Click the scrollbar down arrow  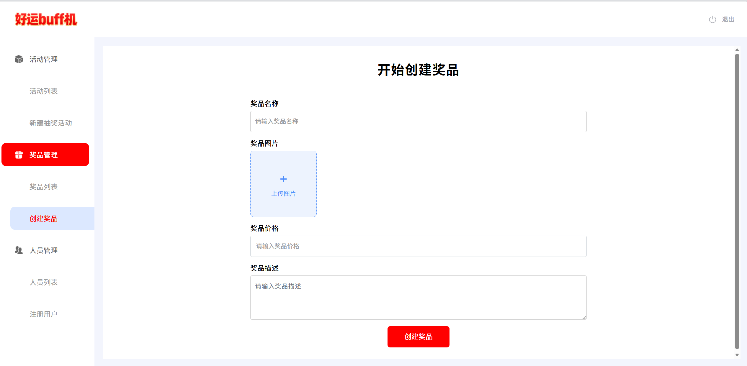pyautogui.click(x=737, y=355)
